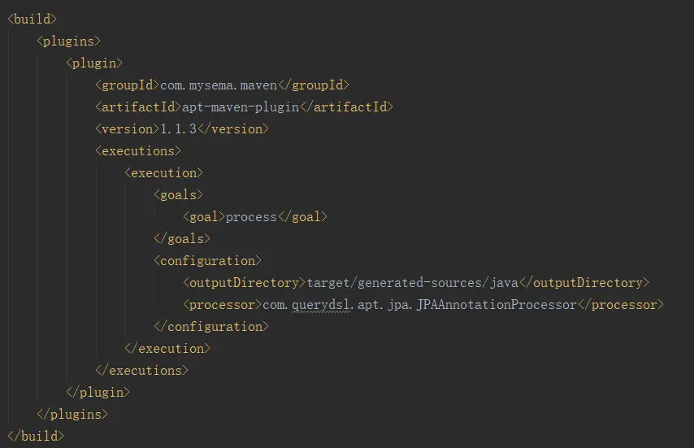This screenshot has width=694, height=448.
Task: Click the opening plugins tag
Action: click(68, 41)
